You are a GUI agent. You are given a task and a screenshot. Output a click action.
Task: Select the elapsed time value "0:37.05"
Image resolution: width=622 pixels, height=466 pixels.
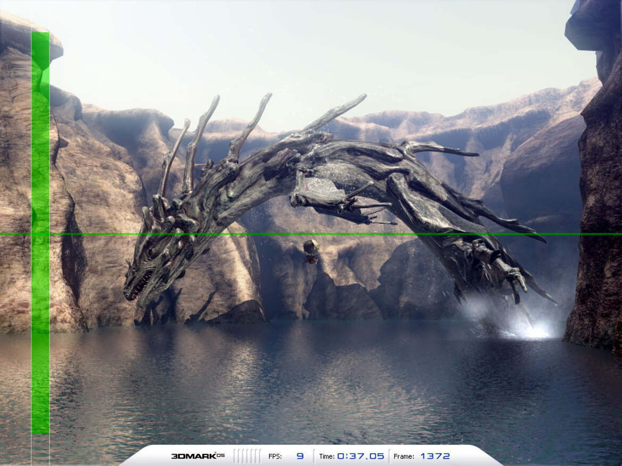361,456
